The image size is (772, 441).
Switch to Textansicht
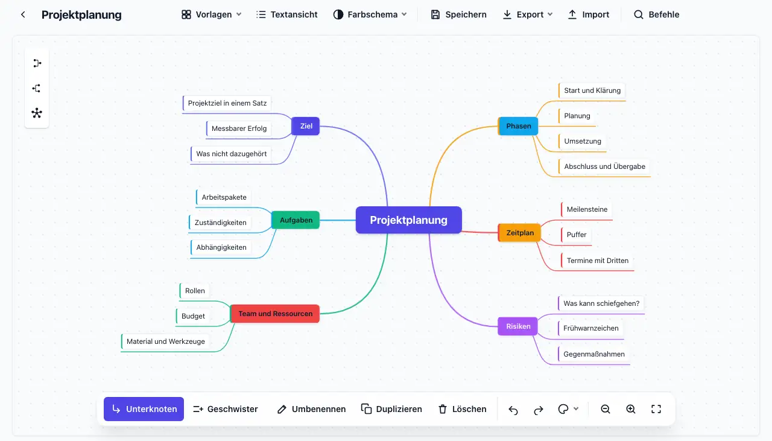[x=287, y=14]
